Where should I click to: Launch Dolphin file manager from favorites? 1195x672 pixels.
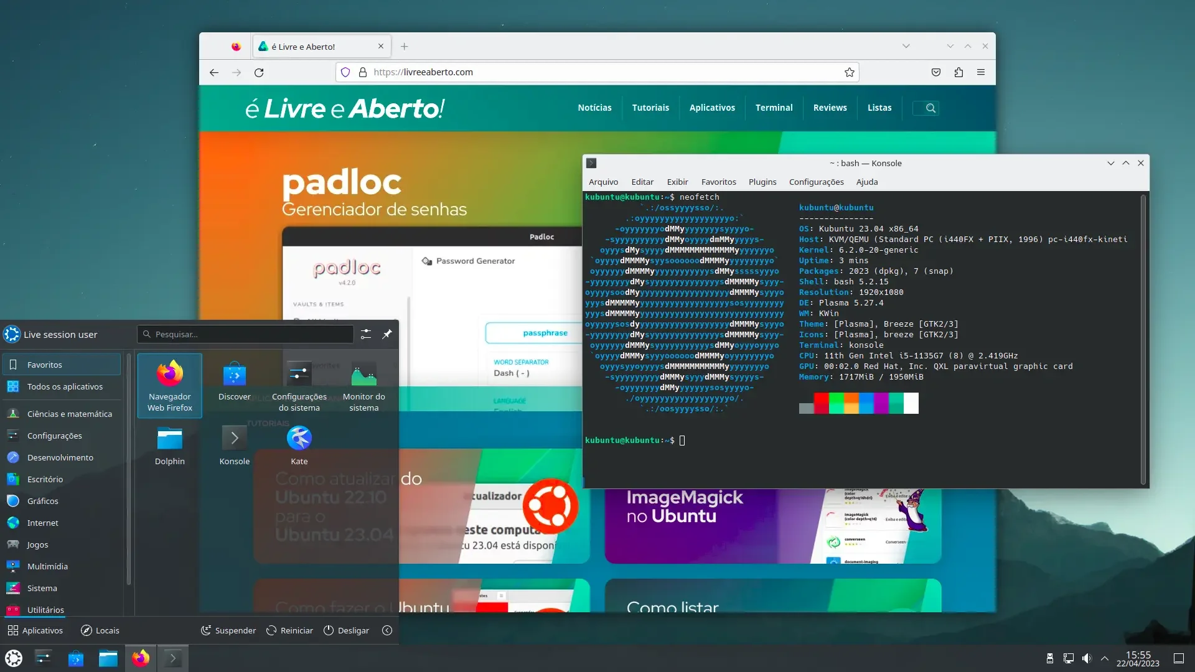[169, 446]
